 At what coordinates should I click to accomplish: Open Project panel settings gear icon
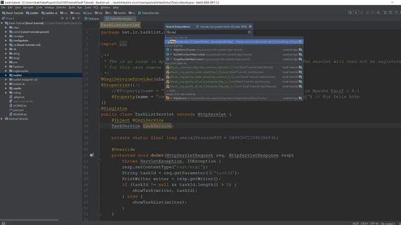point(73,19)
